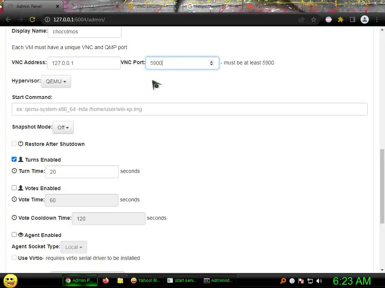Open the smiley Start button

pyautogui.click(x=11, y=280)
